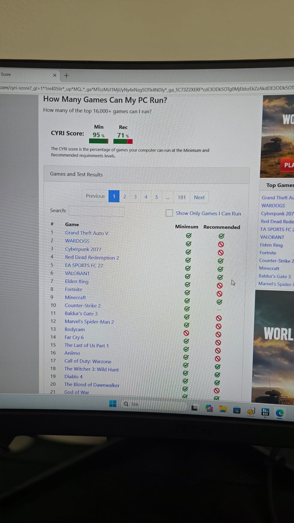
Task: Open The Blood of Dawnwalker link
Action: click(92, 385)
